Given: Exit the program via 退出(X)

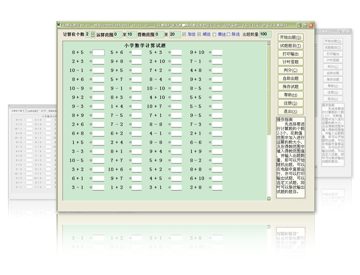Looking at the screenshot, I should 290,111.
